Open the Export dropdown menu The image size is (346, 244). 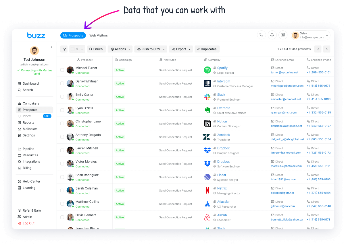pos(181,49)
